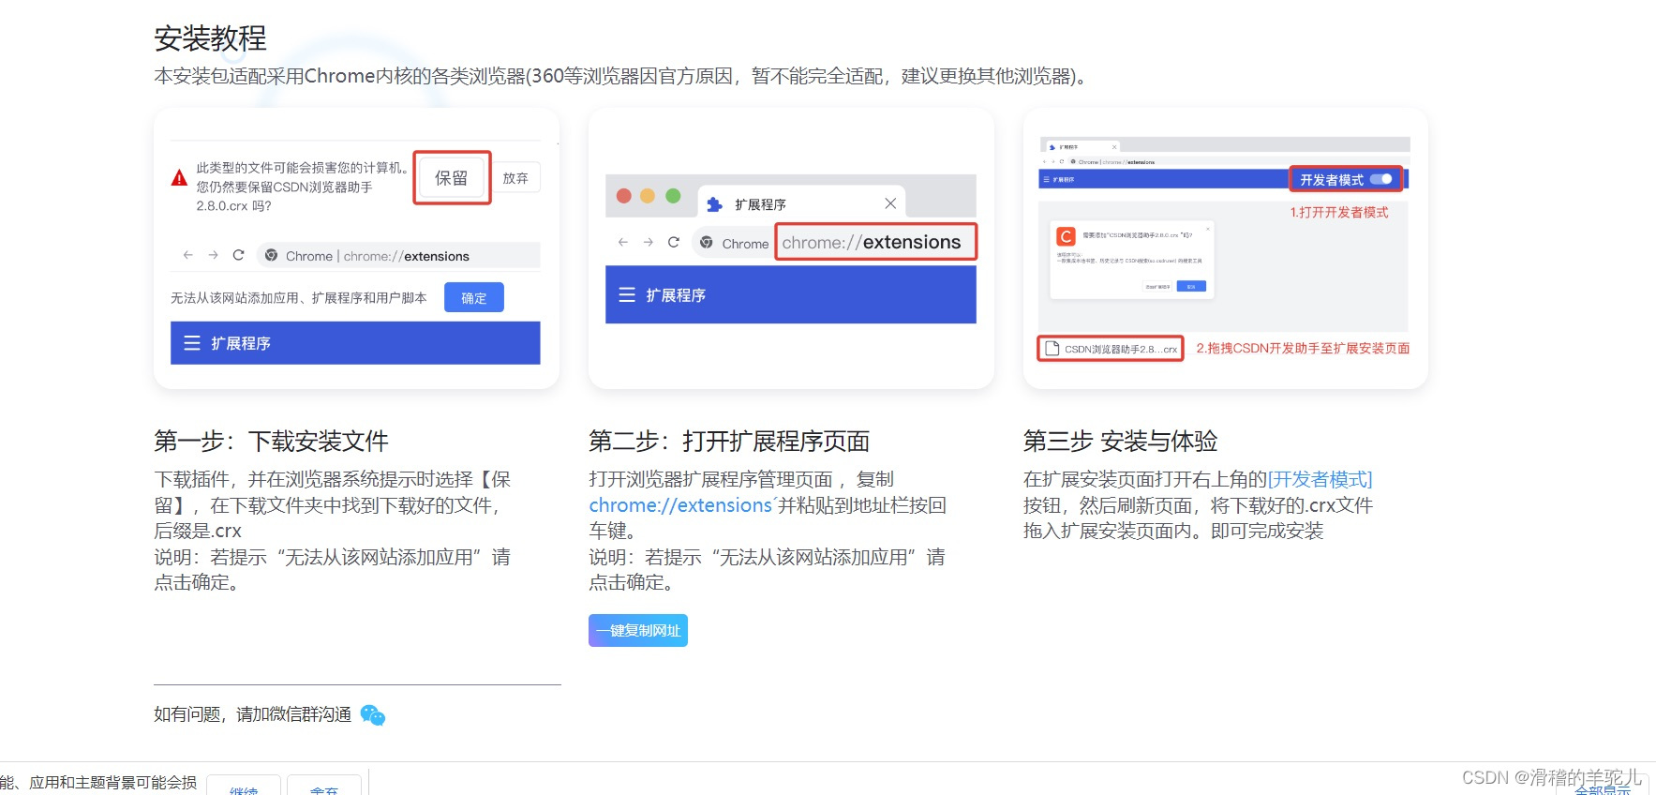Open the WeChat group icon

(x=373, y=715)
